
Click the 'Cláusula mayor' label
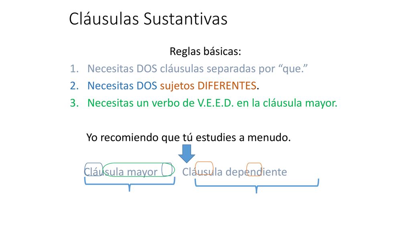click(x=120, y=172)
